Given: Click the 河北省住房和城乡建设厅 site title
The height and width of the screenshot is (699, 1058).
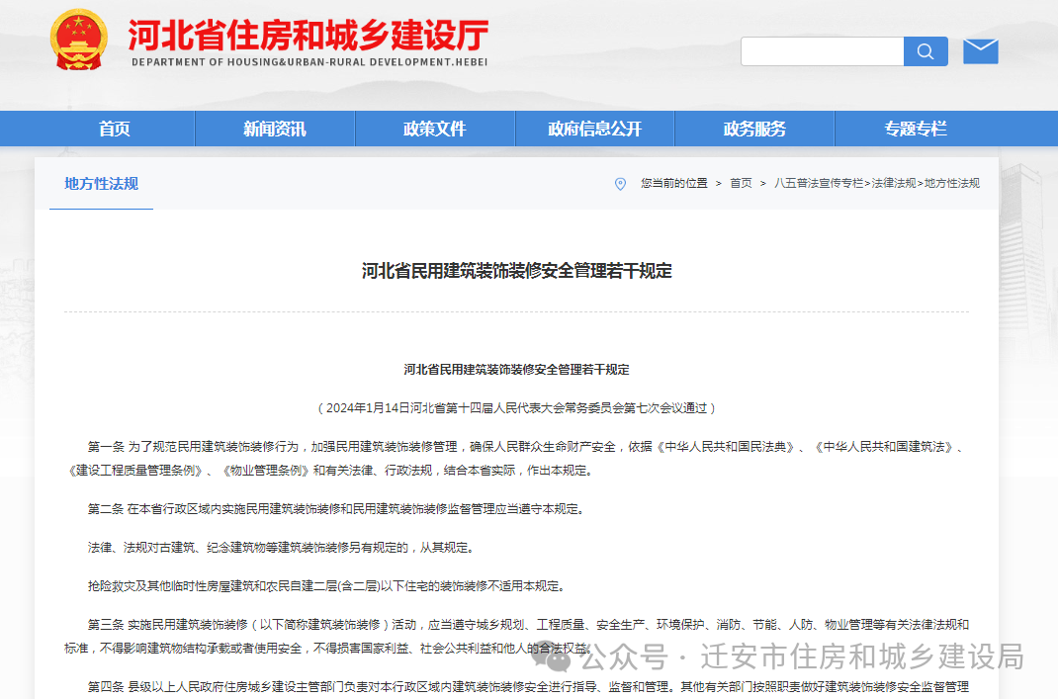Looking at the screenshot, I should [x=309, y=35].
